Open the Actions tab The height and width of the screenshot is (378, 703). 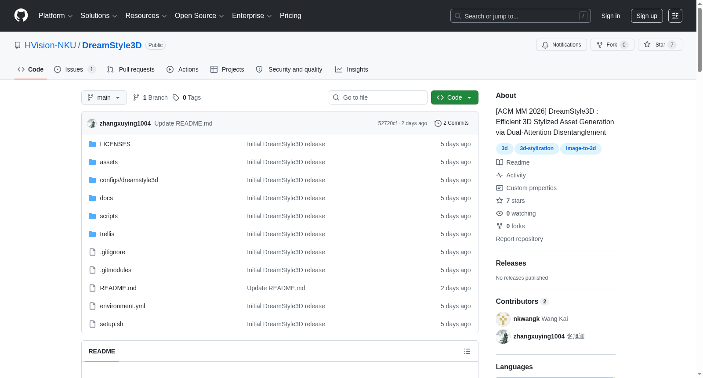pos(183,69)
